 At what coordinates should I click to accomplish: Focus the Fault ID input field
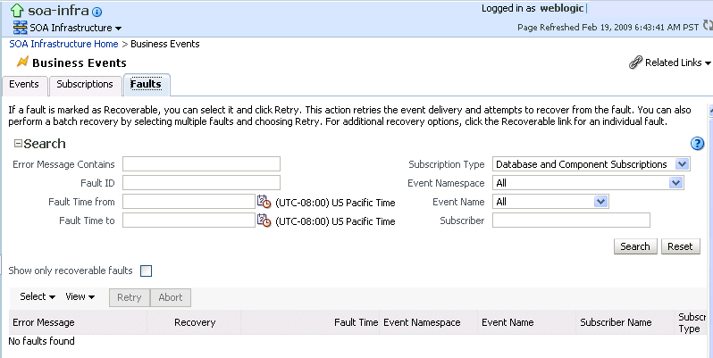pyautogui.click(x=201, y=183)
